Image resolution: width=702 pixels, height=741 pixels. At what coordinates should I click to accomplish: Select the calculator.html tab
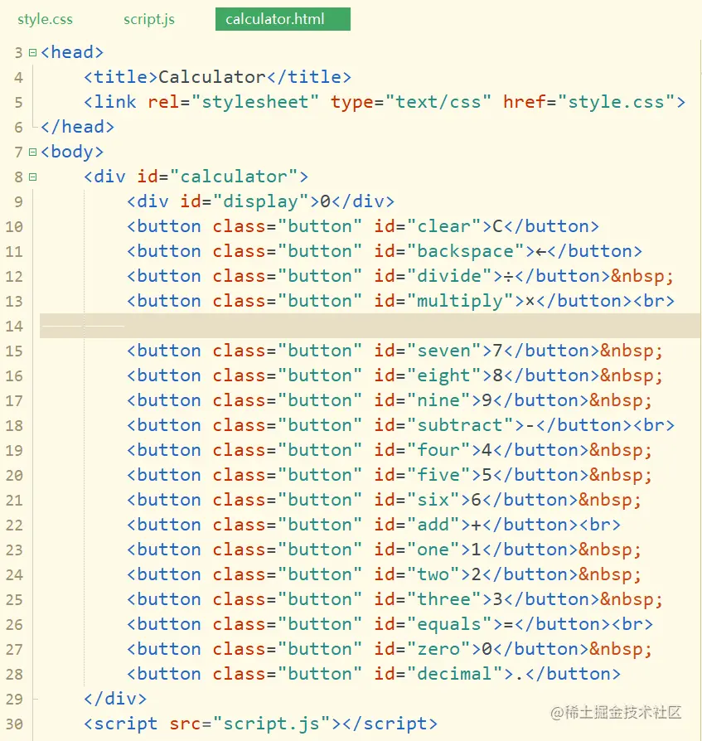click(283, 19)
